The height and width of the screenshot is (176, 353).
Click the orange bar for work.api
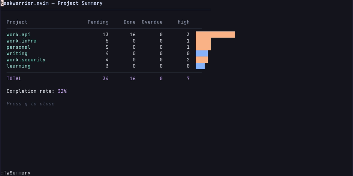coord(215,35)
